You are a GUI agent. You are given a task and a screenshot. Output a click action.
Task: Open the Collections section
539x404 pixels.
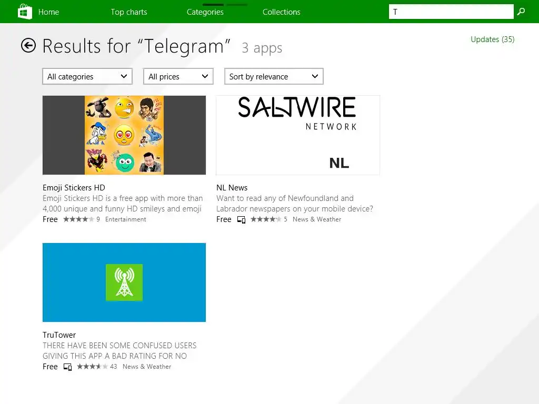point(282,12)
